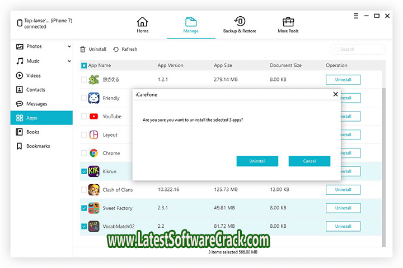
Task: Uncheck the VocabMatch02 app checkbox
Action: (x=84, y=227)
